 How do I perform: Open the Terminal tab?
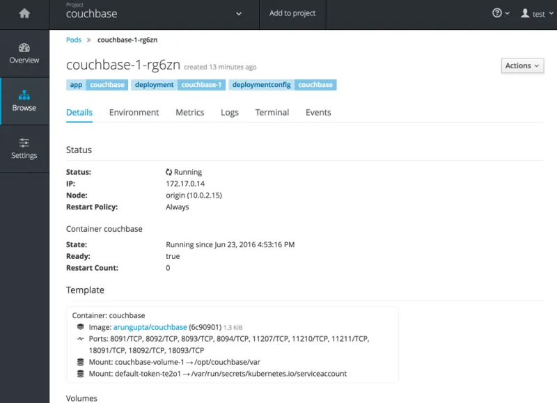[272, 112]
